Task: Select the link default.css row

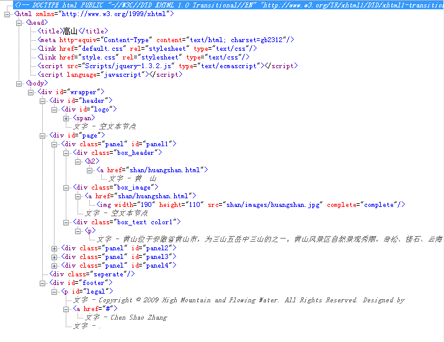Action: (x=147, y=49)
